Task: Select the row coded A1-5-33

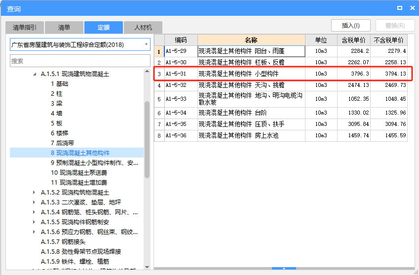Action: point(281,99)
